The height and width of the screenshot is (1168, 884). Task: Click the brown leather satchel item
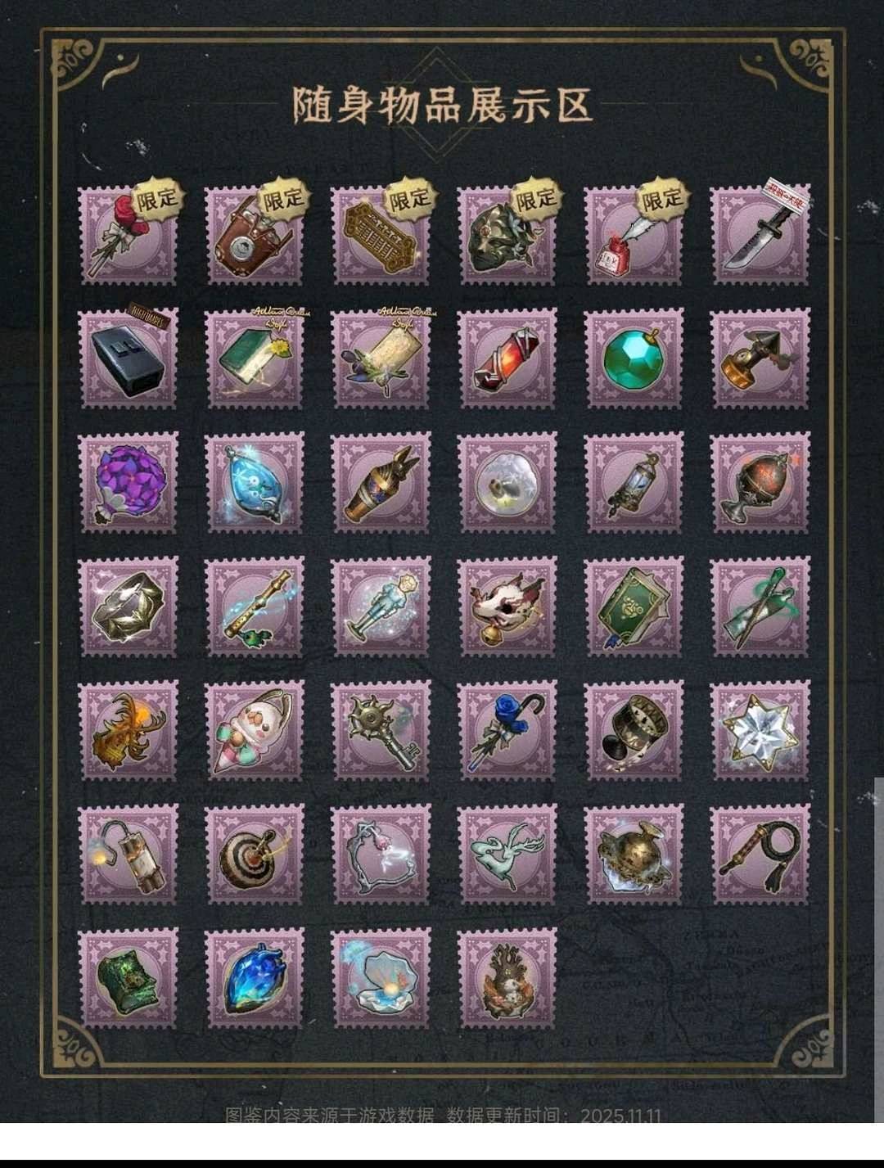click(254, 236)
